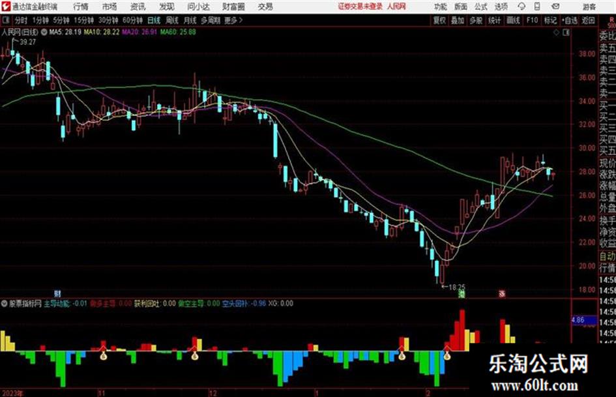The width and height of the screenshot is (616, 397).
Task: Click the 画线 drawing tool button
Action: pyautogui.click(x=513, y=20)
